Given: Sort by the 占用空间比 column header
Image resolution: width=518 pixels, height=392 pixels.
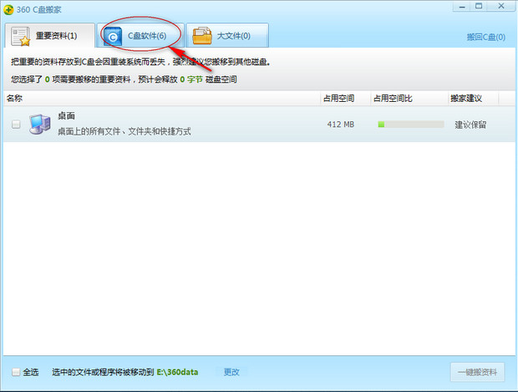Looking at the screenshot, I should pos(409,98).
